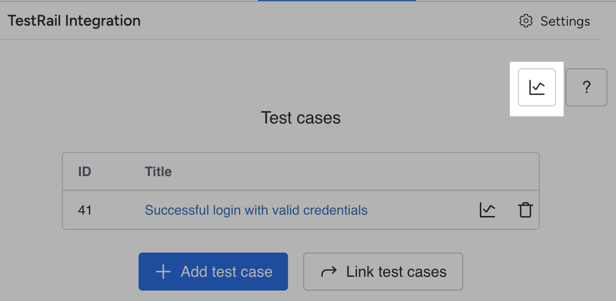Click the curved arrow icon on Link test cases

pyautogui.click(x=329, y=272)
